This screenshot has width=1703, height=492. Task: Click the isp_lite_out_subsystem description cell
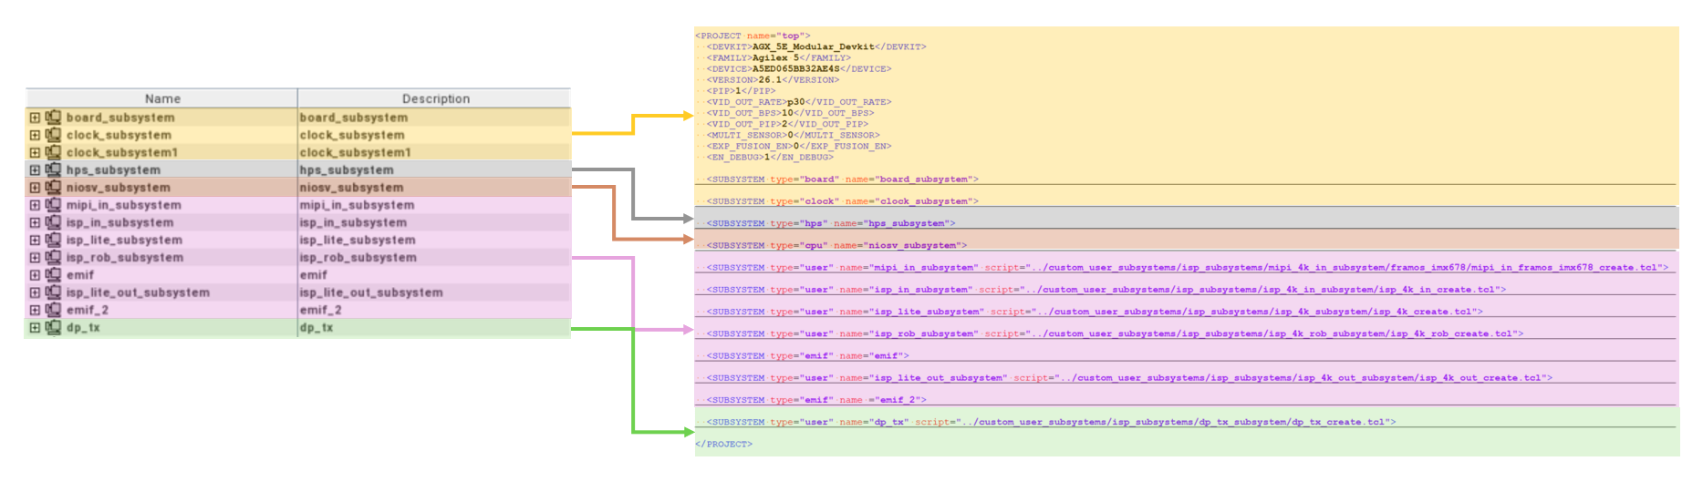click(434, 292)
